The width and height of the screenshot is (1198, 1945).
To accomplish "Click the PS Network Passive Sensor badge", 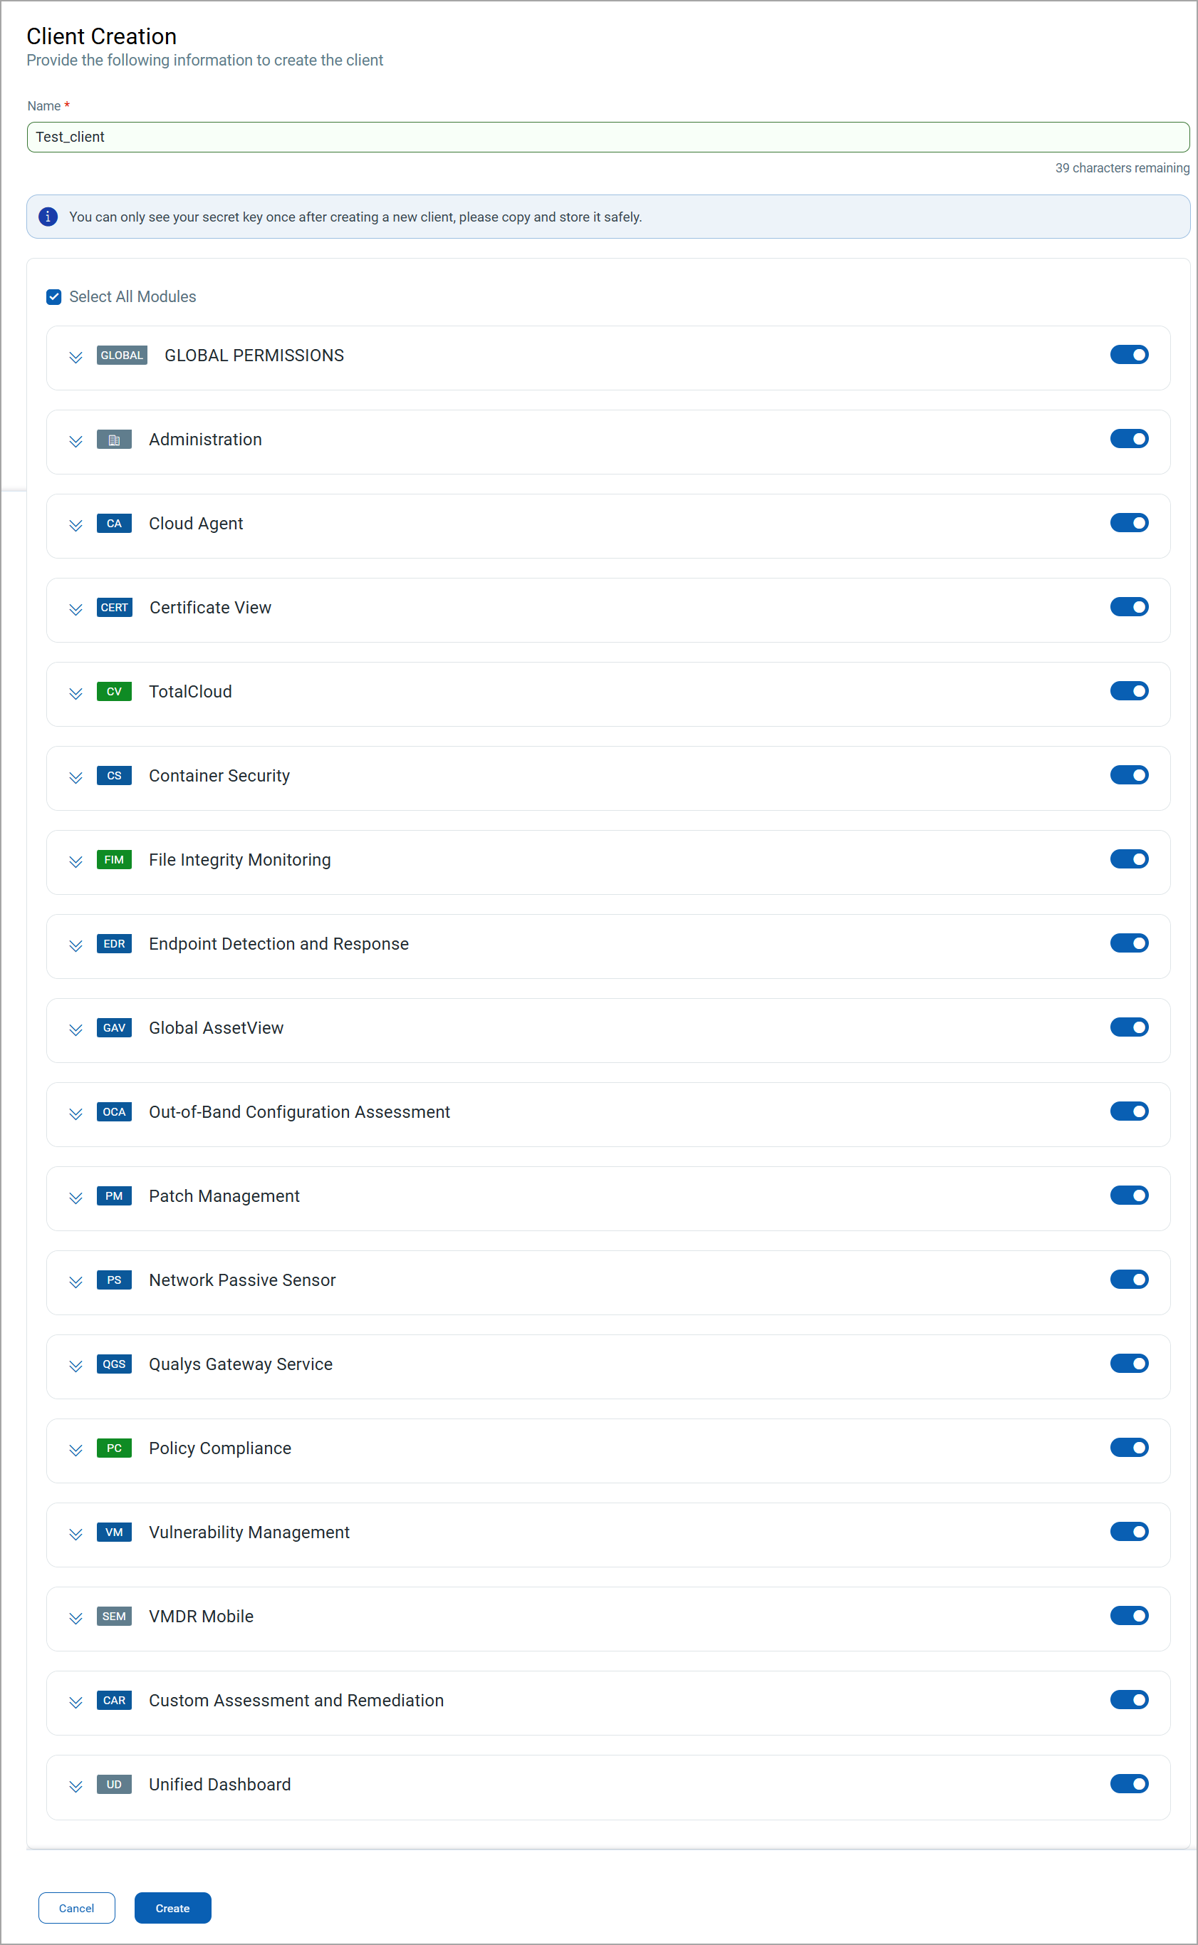I will pyautogui.click(x=114, y=1280).
